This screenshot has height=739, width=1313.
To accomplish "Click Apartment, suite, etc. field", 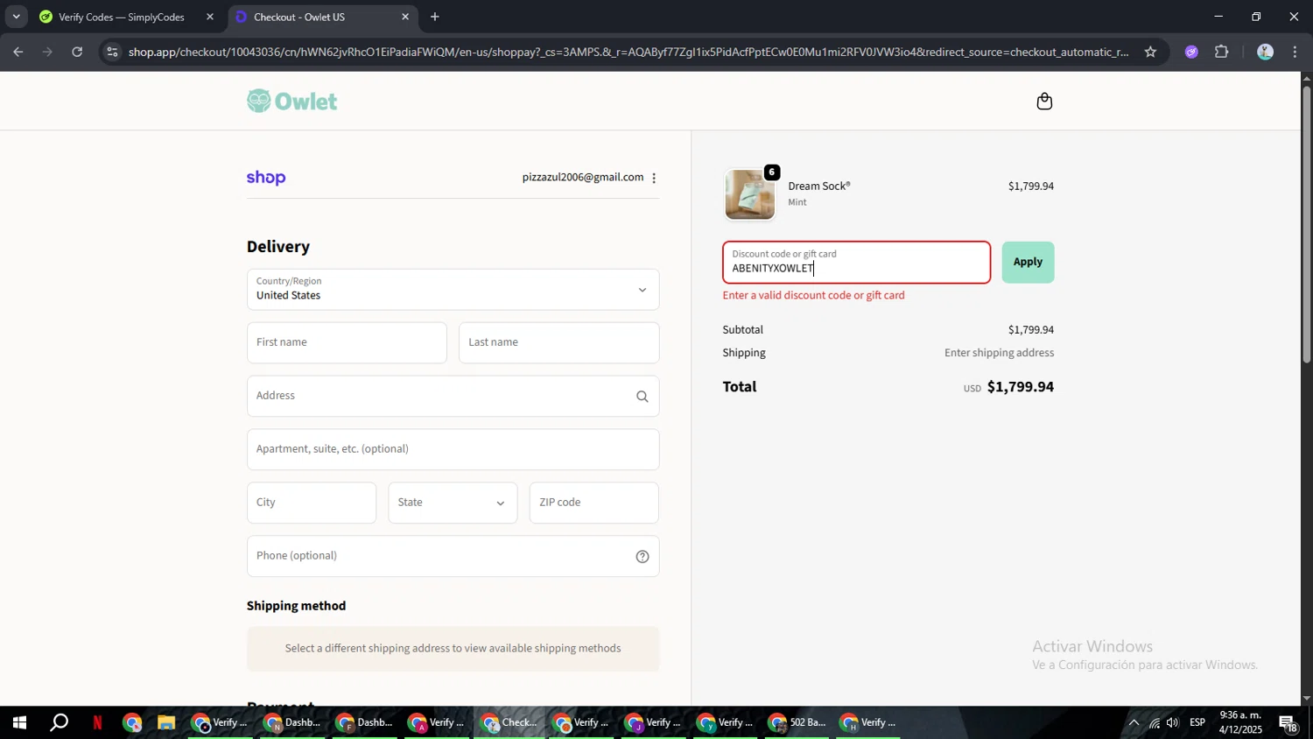I will (x=453, y=450).
